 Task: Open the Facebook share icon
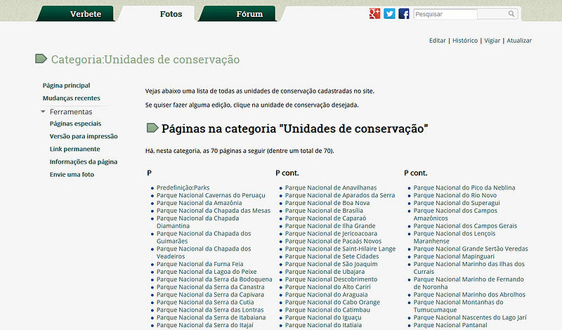[x=403, y=13]
